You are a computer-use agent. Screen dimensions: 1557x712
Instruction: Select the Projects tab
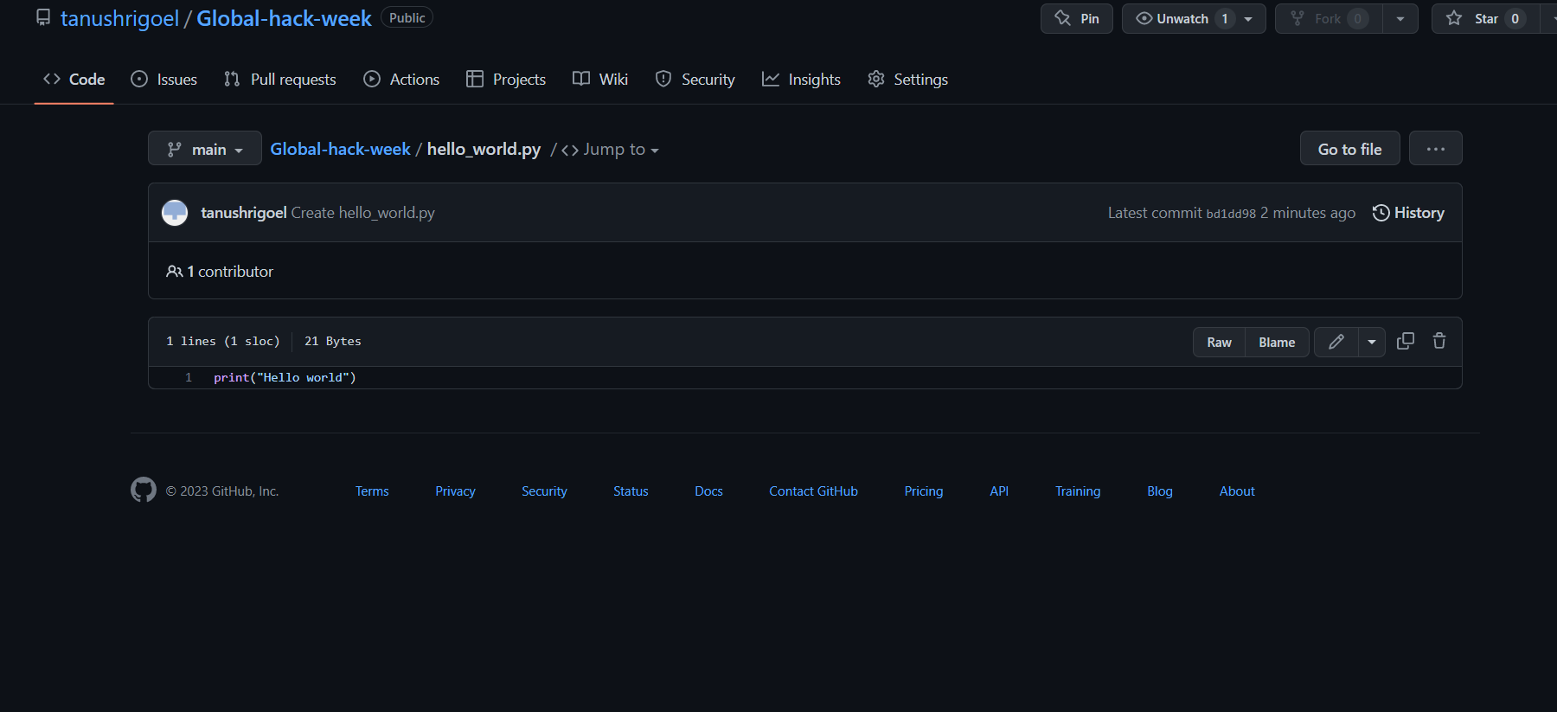click(506, 79)
